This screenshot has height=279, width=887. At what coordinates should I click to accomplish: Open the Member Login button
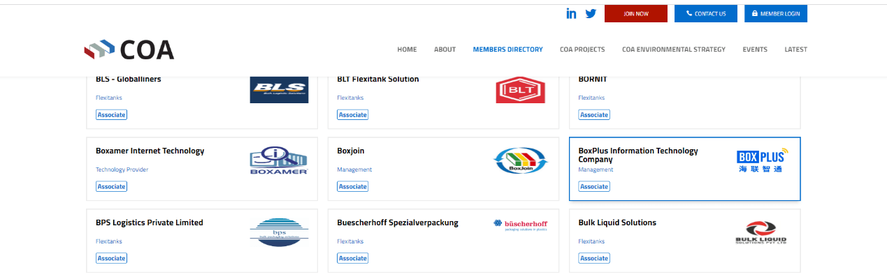(x=776, y=13)
